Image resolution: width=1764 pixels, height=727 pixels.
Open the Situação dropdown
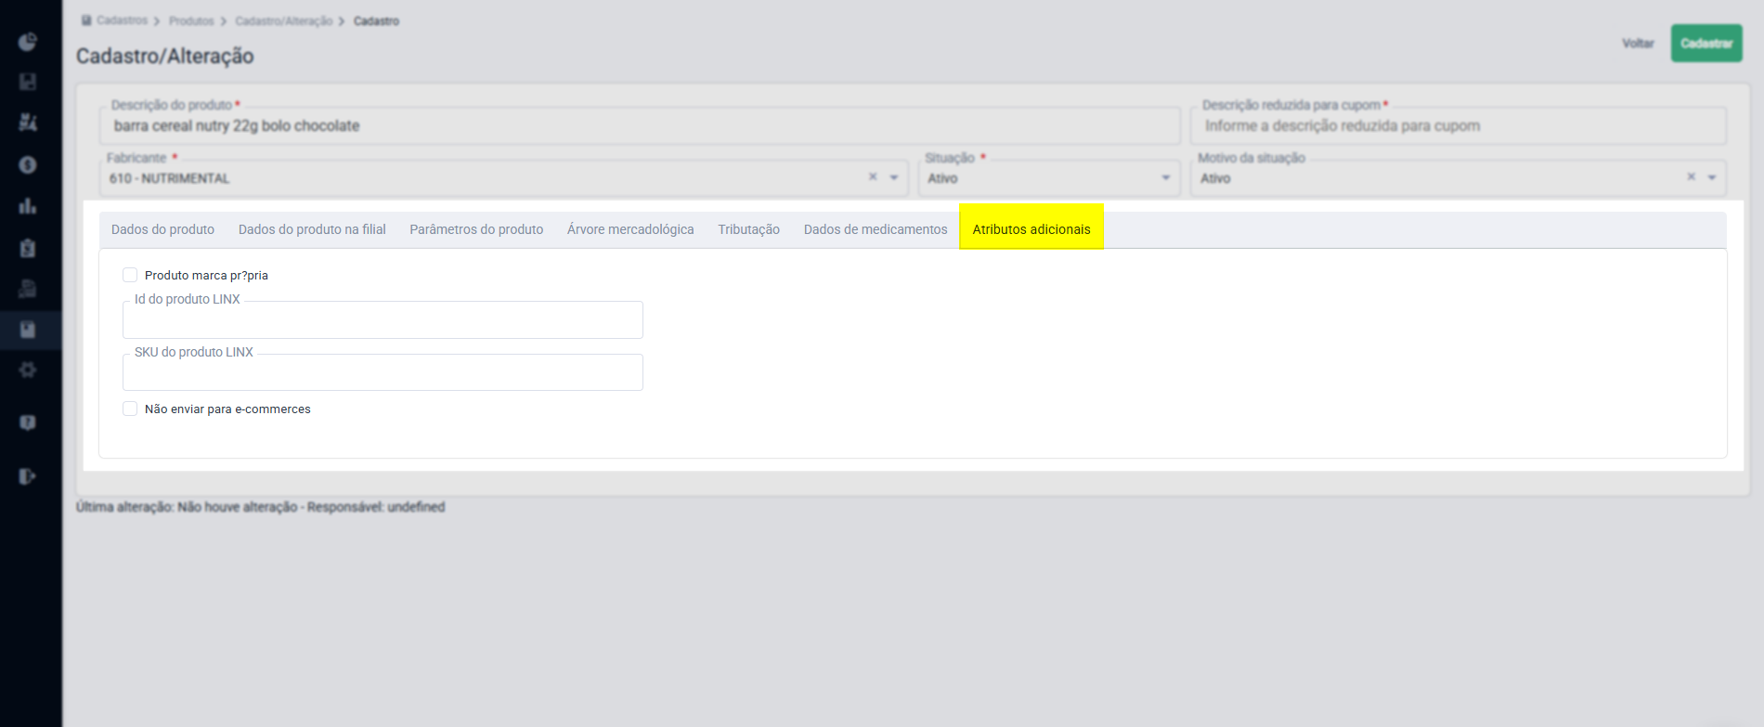[1049, 177]
